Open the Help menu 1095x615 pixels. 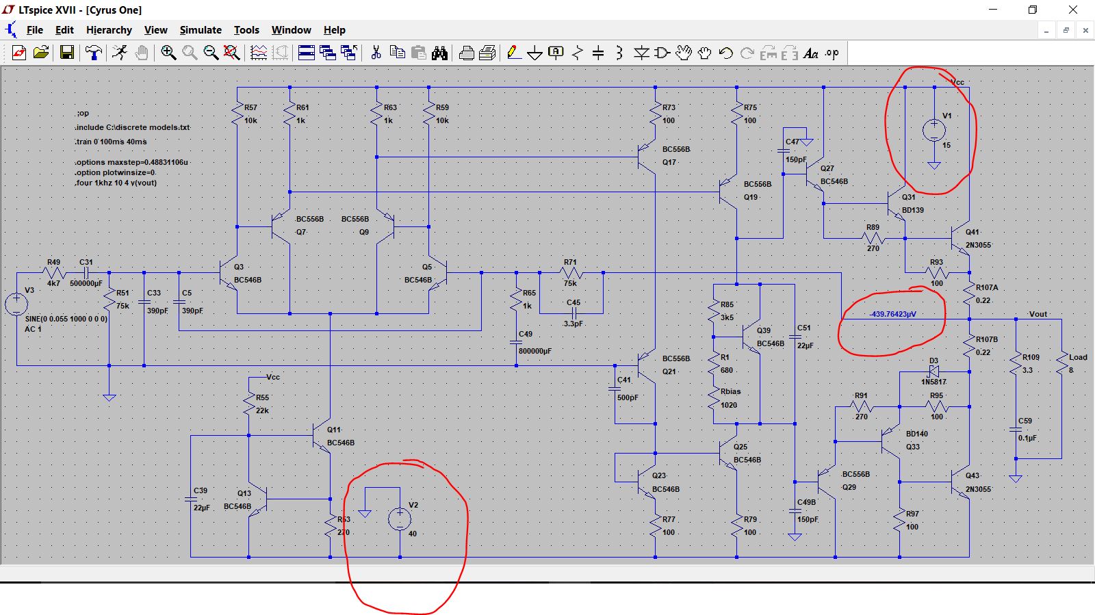(334, 30)
